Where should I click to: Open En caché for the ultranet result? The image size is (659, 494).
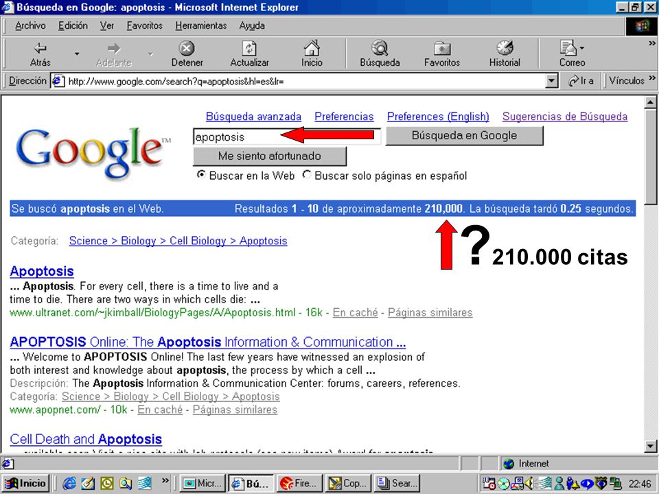(355, 313)
